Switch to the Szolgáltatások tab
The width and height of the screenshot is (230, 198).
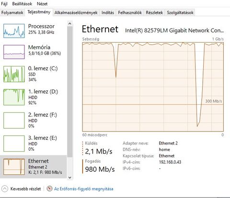tap(180, 12)
